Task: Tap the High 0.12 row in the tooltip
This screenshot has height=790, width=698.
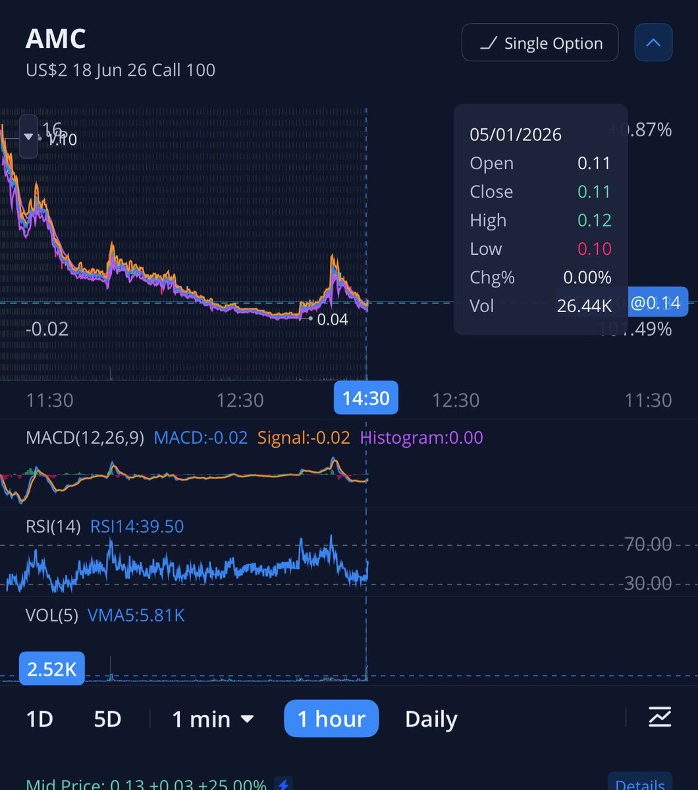Action: (x=541, y=220)
